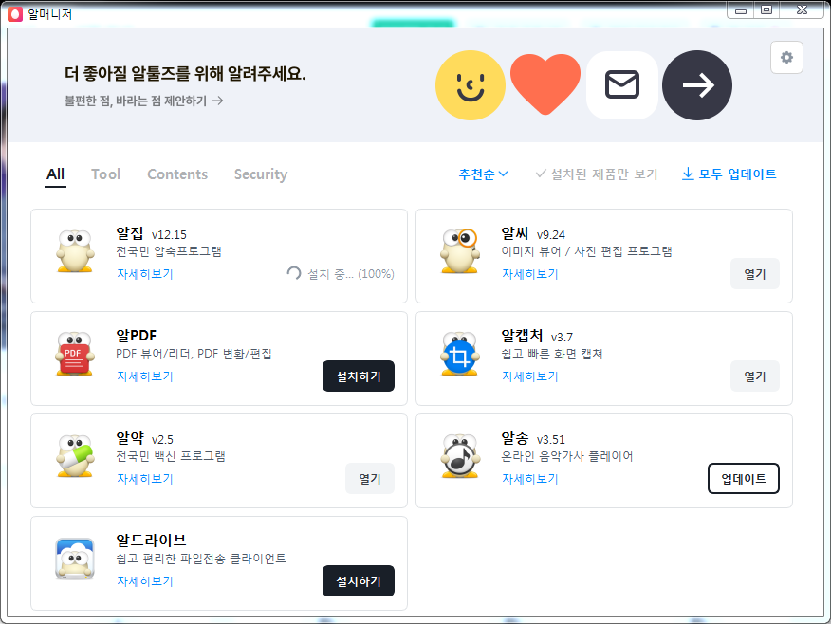Image resolution: width=831 pixels, height=624 pixels.
Task: Click the 알씨 image viewer icon
Action: click(x=460, y=250)
